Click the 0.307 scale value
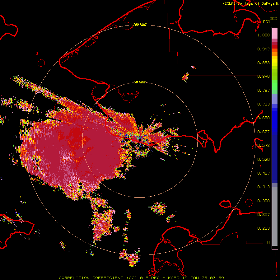The height and width of the screenshot is (280, 280). (x=264, y=215)
